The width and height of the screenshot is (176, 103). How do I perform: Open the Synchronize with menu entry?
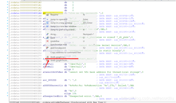(58, 45)
